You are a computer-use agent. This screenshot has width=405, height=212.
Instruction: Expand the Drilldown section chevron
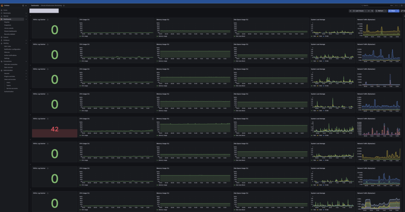click(x=26, y=40)
